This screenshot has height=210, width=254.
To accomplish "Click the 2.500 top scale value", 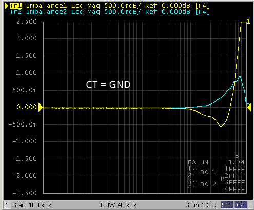I will 27,22.
